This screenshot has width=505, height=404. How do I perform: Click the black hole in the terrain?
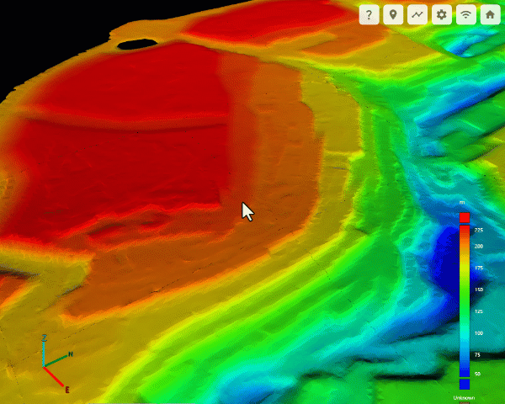click(137, 44)
